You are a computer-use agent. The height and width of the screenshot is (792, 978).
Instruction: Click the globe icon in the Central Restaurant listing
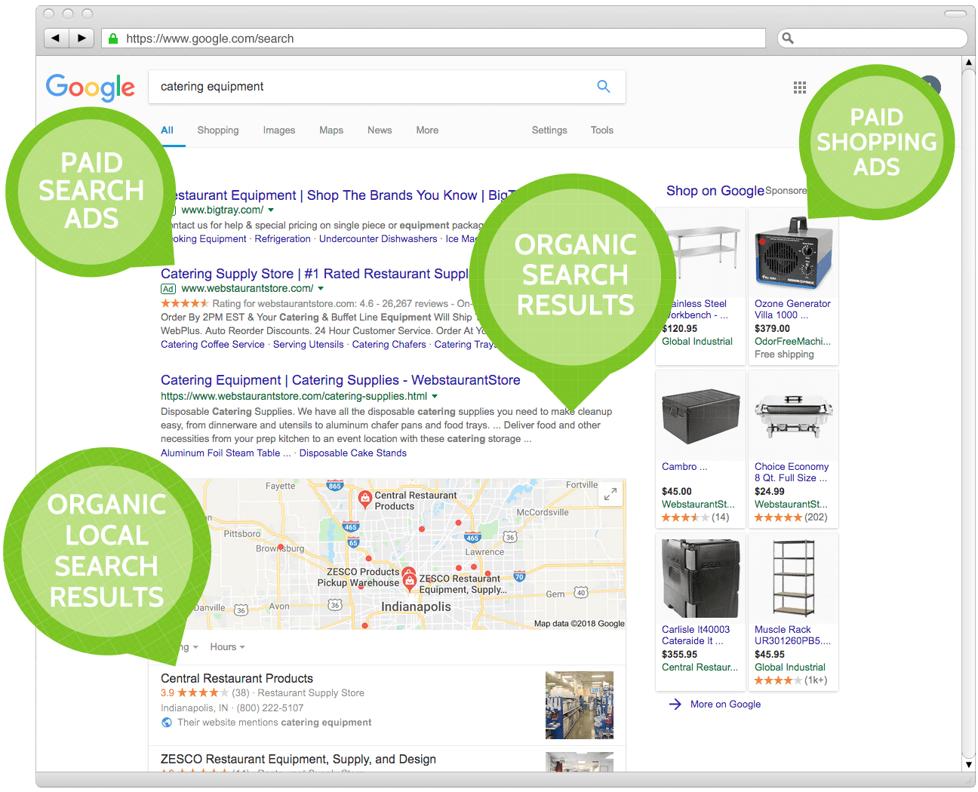tap(167, 723)
